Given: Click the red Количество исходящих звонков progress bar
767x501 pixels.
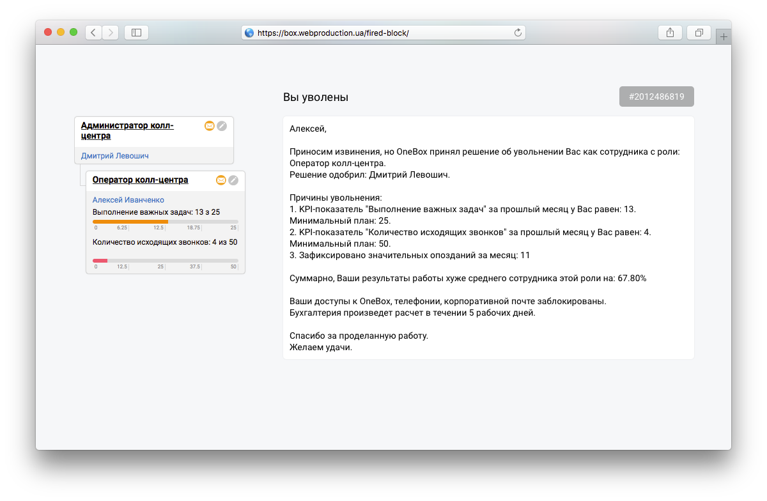Looking at the screenshot, I should [x=100, y=261].
